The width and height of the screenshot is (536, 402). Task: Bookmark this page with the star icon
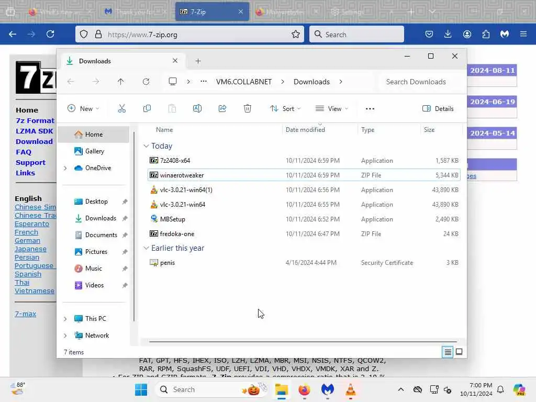coord(296,34)
